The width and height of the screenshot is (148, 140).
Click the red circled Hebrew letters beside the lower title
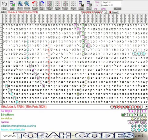(x=127, y=107)
